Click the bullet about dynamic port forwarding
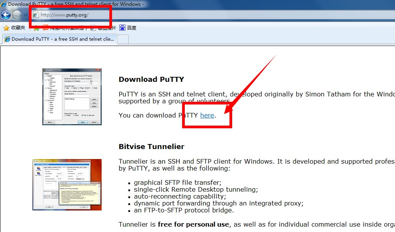 pos(219,203)
